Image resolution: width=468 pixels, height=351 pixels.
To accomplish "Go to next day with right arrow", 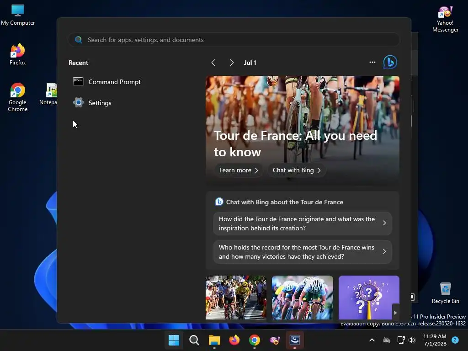I will (x=232, y=63).
